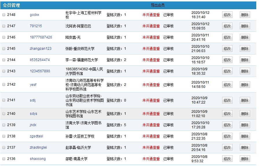Click 未开通查重 for member 2147

tap(151, 26)
